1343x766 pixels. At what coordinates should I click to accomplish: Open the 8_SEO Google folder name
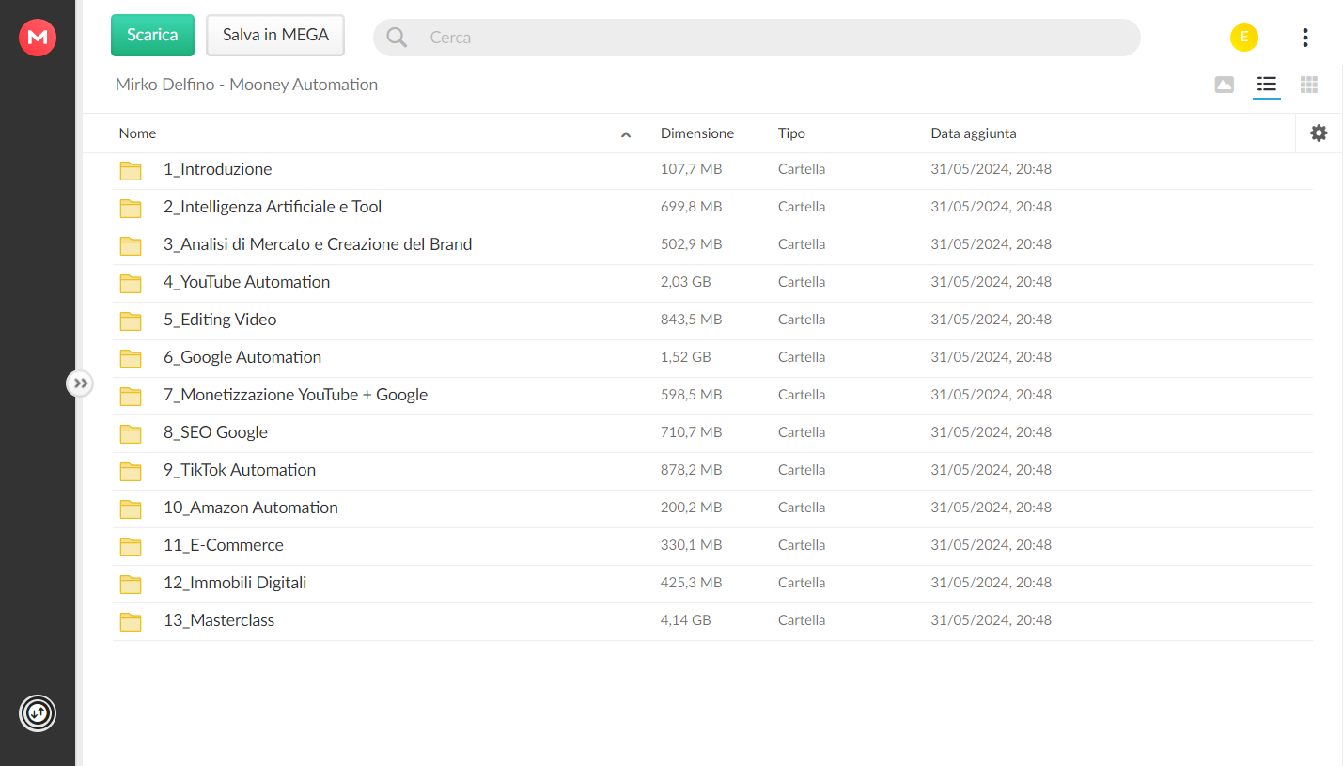point(215,432)
